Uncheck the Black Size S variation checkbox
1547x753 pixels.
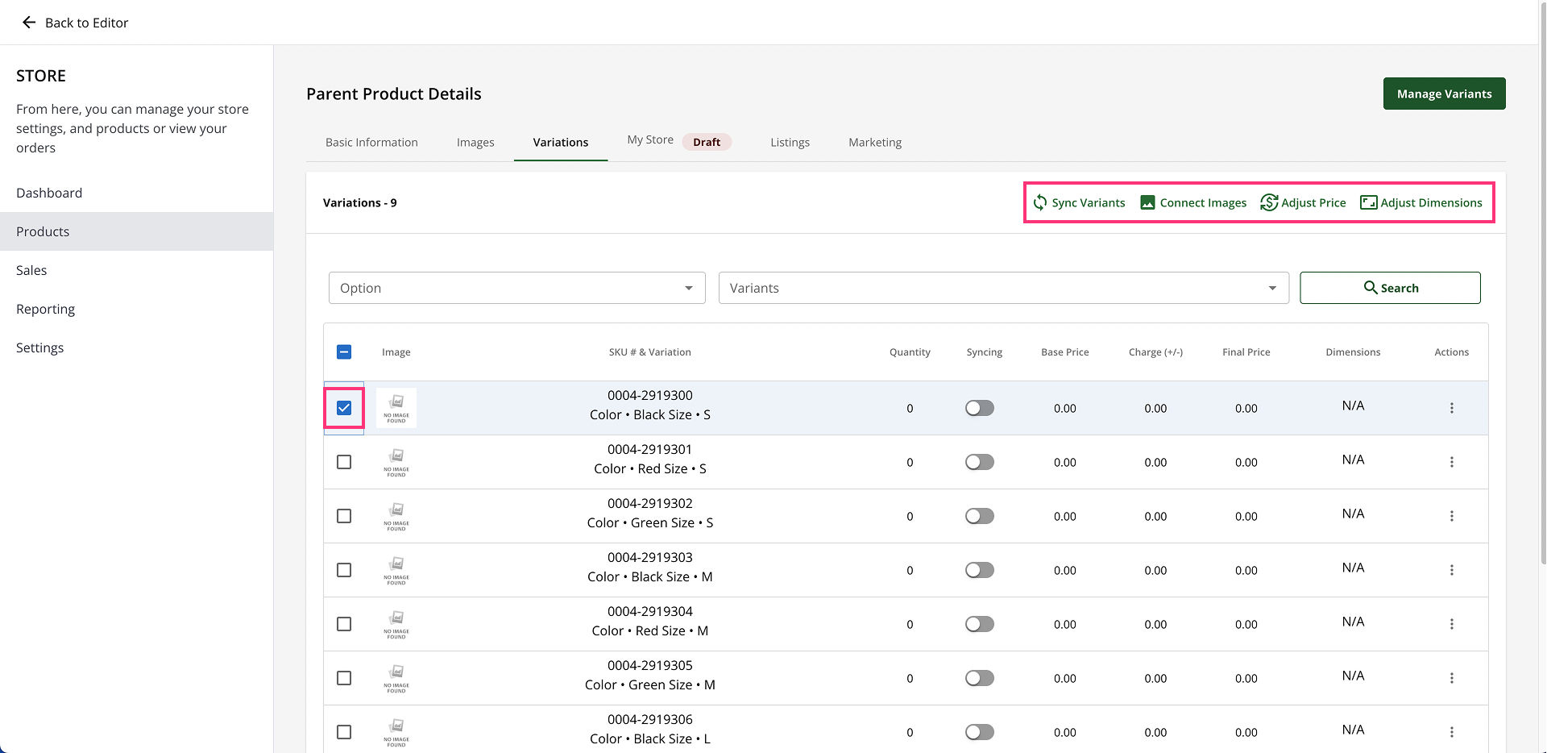point(344,408)
